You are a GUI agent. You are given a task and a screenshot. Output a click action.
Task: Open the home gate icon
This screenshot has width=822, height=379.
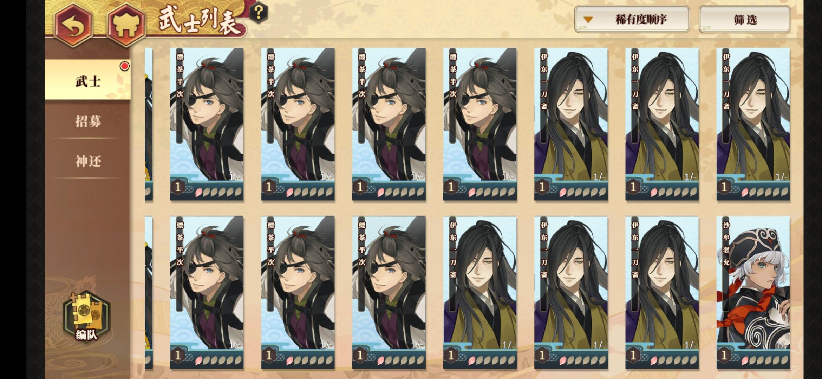pos(126,25)
